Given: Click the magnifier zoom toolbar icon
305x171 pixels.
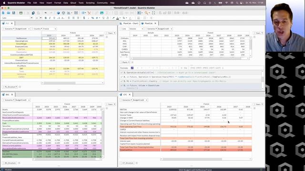Looking at the screenshot, I should [146, 13].
